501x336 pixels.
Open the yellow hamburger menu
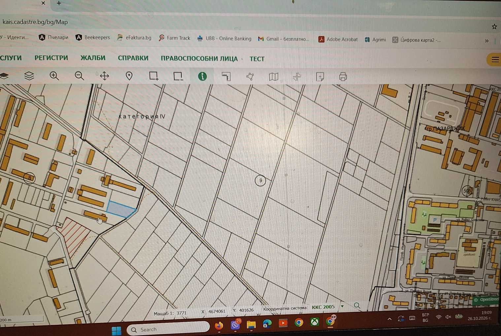[495, 60]
